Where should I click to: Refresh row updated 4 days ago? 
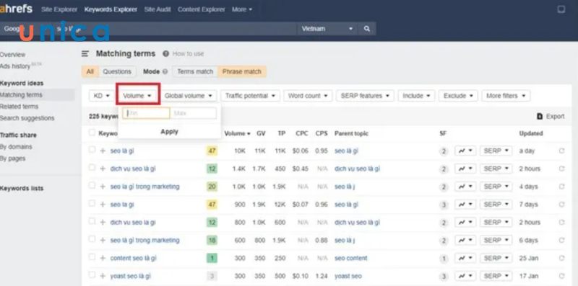click(561, 187)
